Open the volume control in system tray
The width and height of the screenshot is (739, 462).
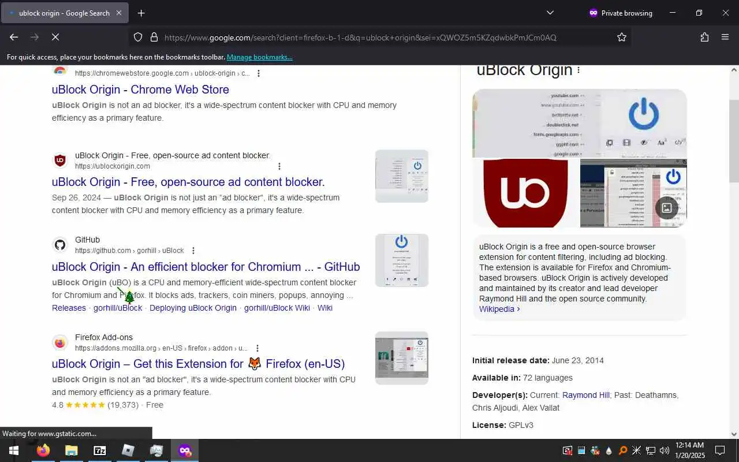(665, 450)
